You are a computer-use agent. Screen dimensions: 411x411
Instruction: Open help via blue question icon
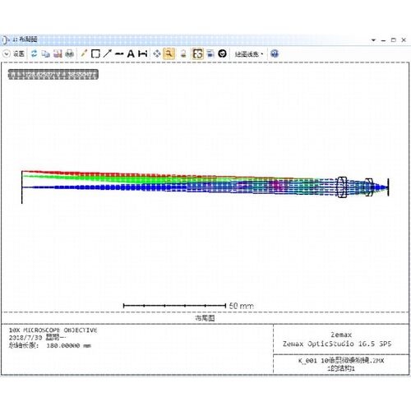click(275, 53)
